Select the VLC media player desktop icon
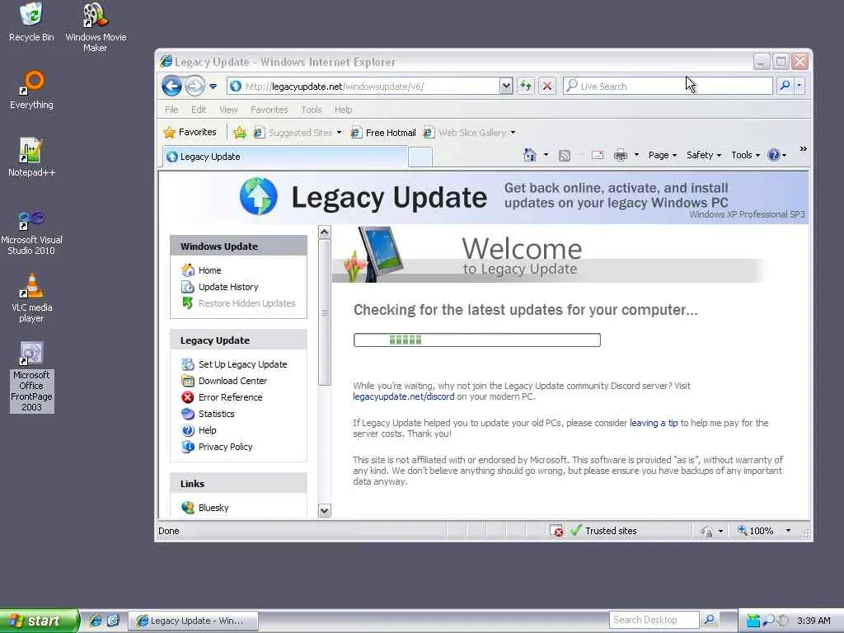 tap(31, 297)
